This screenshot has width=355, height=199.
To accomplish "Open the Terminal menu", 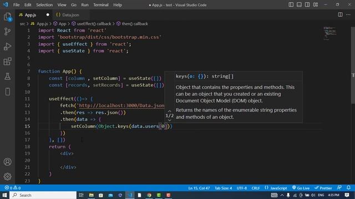I will click(101, 5).
